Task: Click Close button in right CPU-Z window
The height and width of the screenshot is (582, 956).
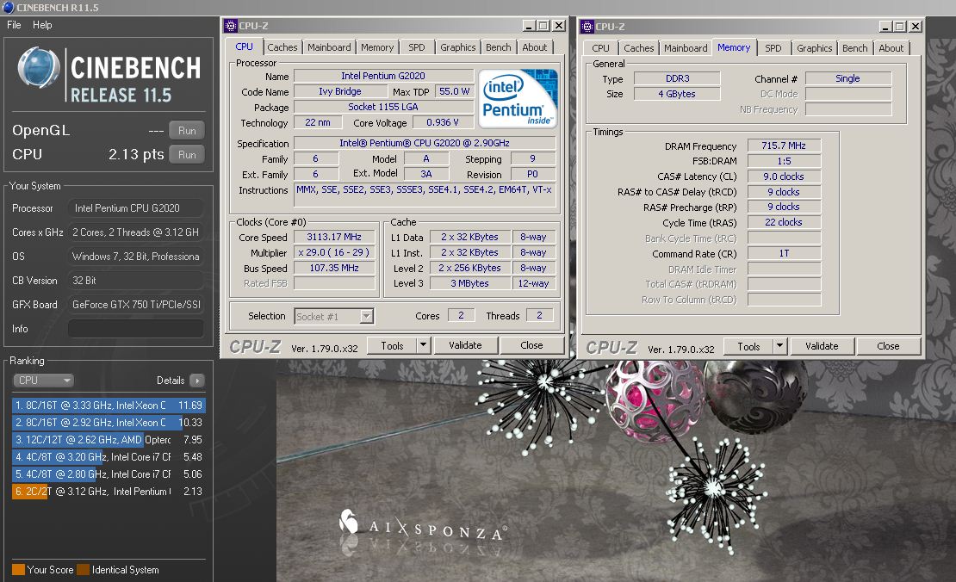Action: (x=888, y=346)
